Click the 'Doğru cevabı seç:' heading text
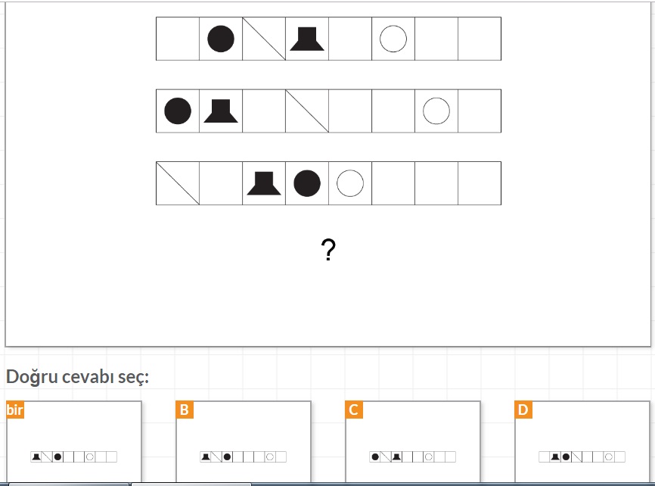655x486 pixels. (x=78, y=377)
